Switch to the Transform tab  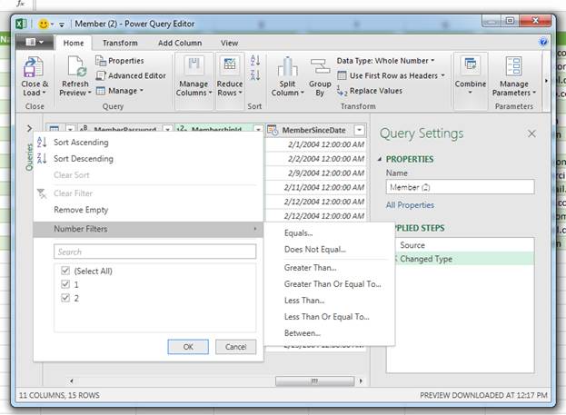[x=120, y=43]
